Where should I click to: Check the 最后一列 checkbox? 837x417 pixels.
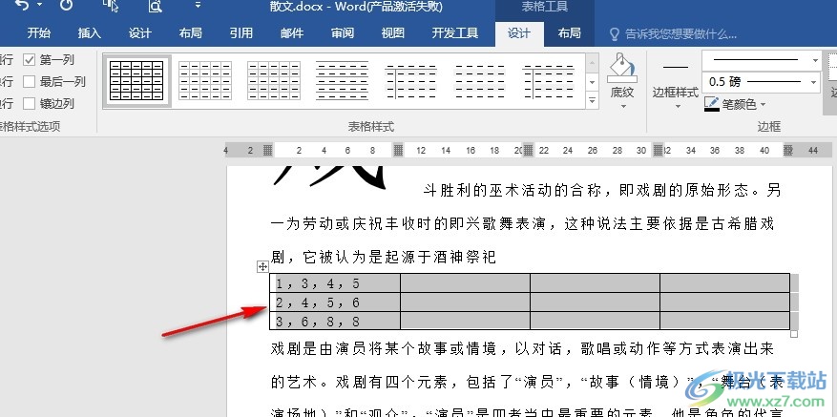(x=29, y=82)
